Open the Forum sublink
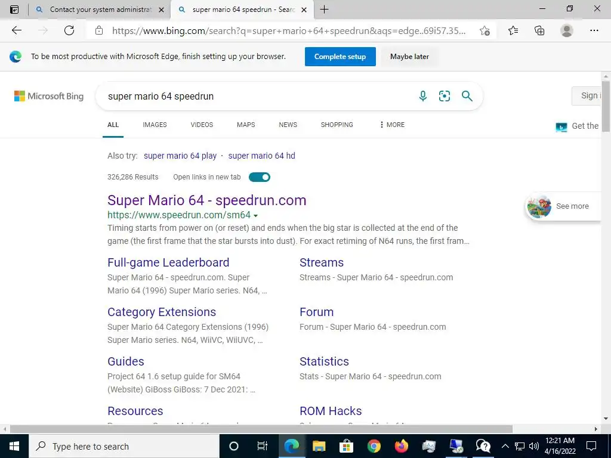The width and height of the screenshot is (611, 458). [316, 312]
